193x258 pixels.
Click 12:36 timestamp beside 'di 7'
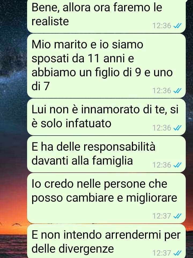coord(162,91)
